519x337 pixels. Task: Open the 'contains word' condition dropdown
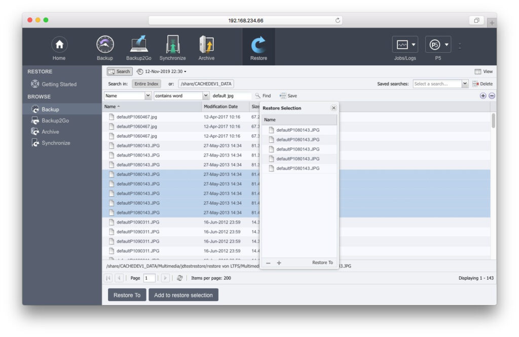coord(206,95)
